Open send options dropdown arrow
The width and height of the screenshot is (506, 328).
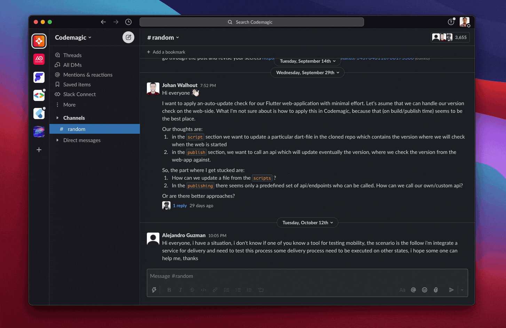pos(462,290)
